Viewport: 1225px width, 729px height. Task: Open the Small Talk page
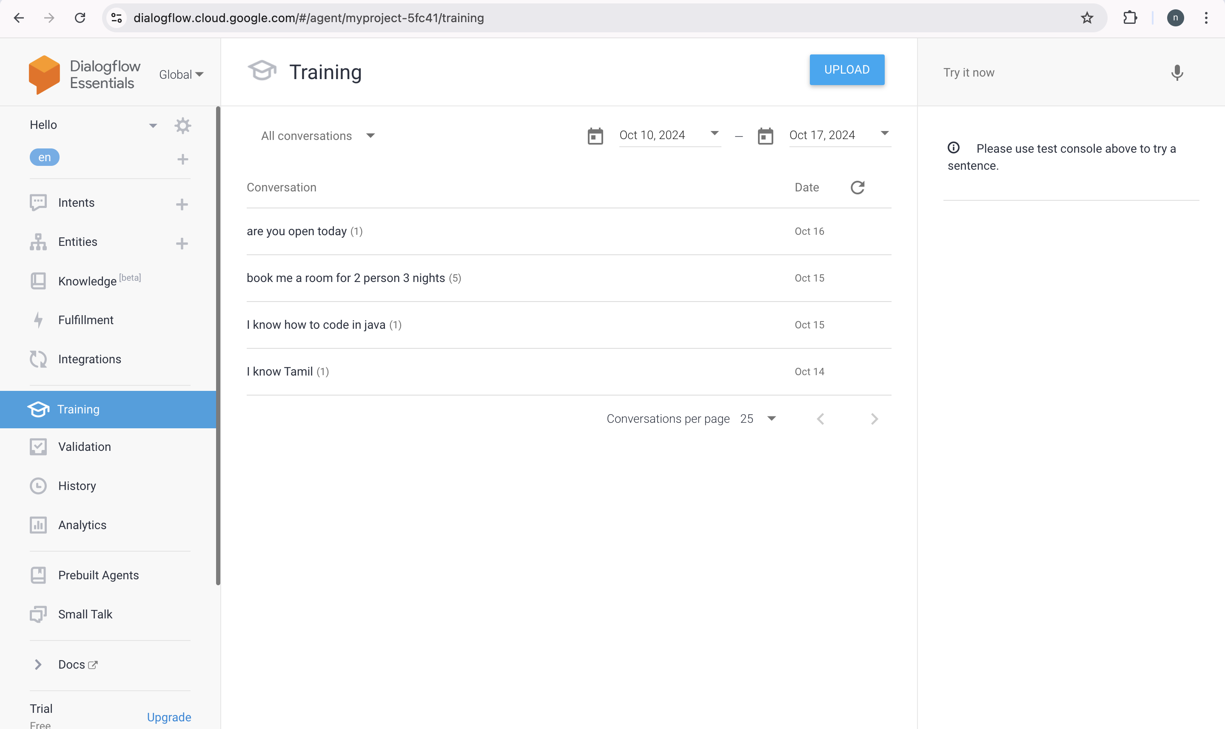coord(85,614)
